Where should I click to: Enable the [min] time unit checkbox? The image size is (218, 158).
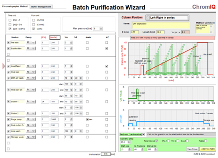pos(10,20)
